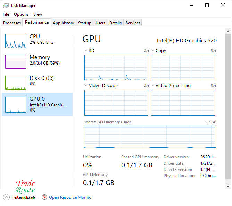Image resolution: width=232 pixels, height=206 pixels.
Task: Switch to the Processes tab
Action: tap(12, 23)
